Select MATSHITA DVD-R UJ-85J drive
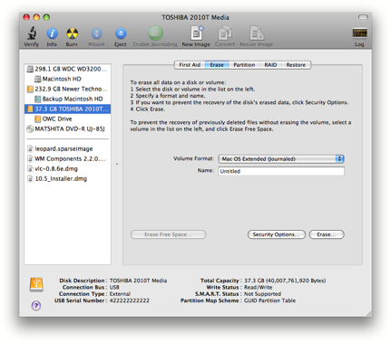 tap(68, 129)
